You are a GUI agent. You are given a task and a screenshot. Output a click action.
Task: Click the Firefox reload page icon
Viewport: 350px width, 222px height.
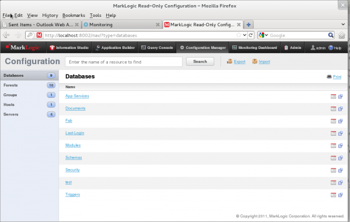[x=251, y=35]
